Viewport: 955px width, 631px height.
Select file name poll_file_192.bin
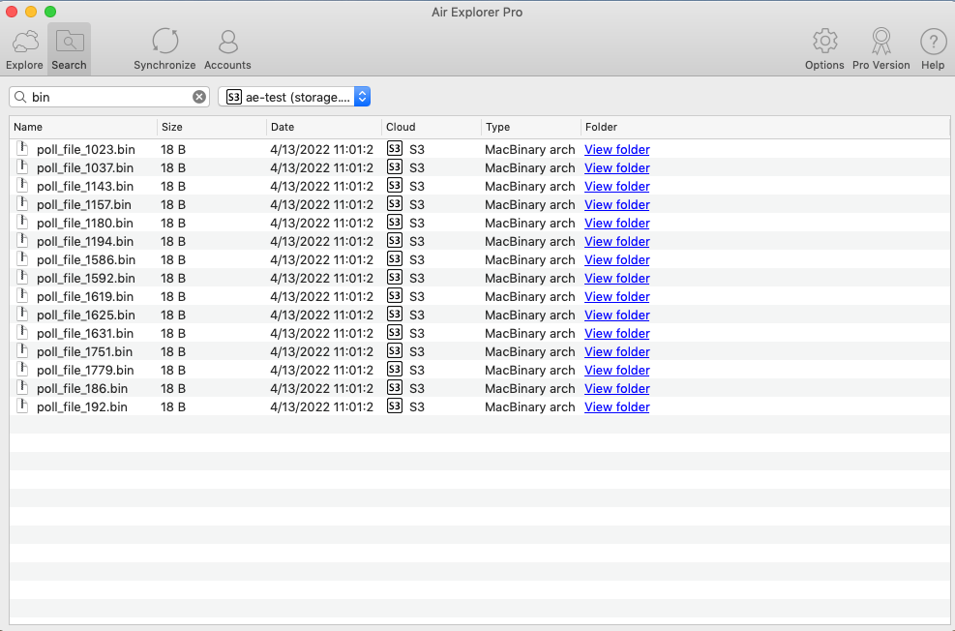point(82,406)
